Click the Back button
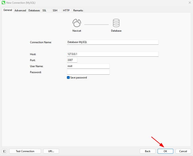This screenshot has height=156, width=193. coord(148,151)
